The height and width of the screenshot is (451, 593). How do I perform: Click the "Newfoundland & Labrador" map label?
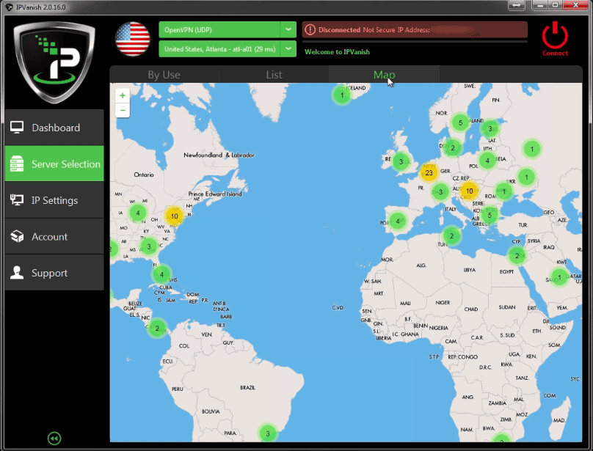tap(219, 155)
